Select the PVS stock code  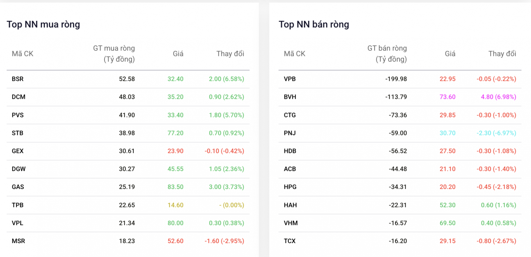coord(18,115)
